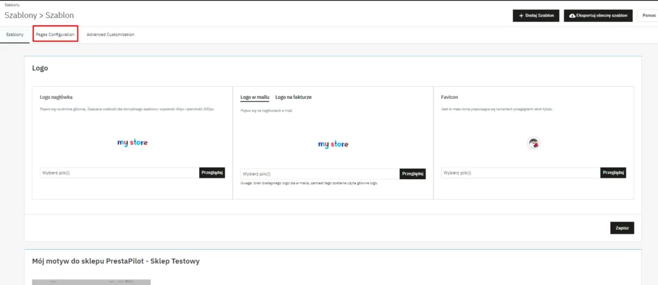This screenshot has height=285, width=658.
Task: Click Przeglądaj in the Favicon section
Action: (614, 173)
